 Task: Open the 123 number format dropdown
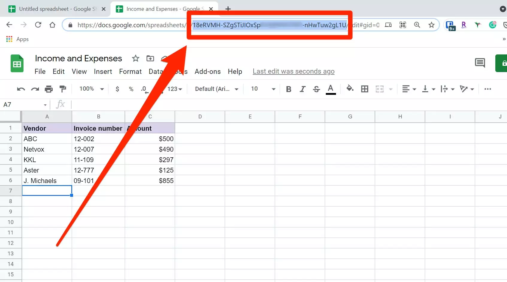[175, 89]
